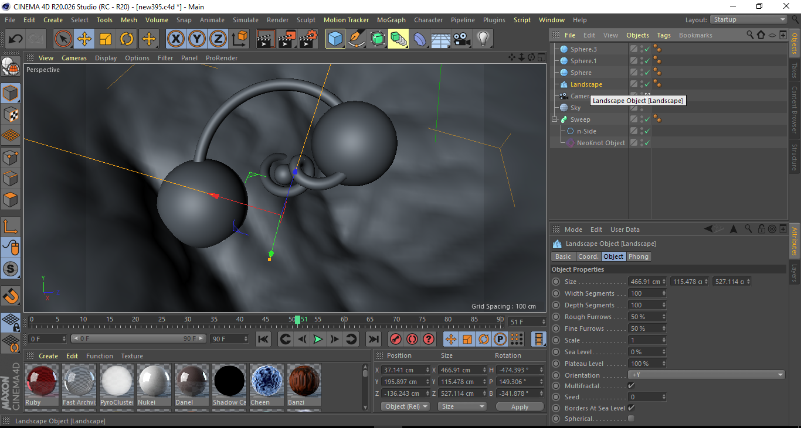Select Polygons mode icon

pos(11,200)
